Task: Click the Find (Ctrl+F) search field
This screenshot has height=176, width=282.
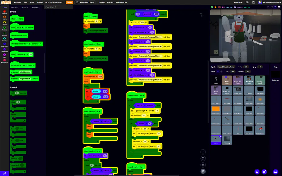Action: (59, 7)
